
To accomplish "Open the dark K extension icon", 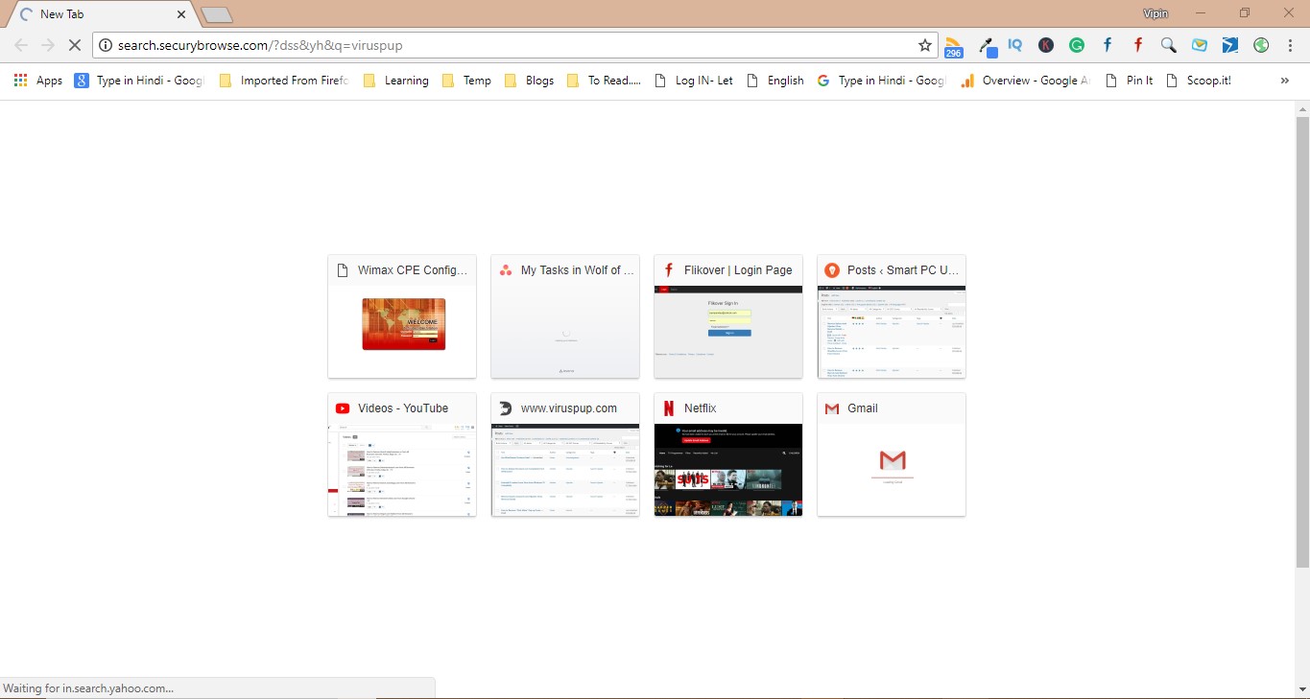I will [1045, 45].
